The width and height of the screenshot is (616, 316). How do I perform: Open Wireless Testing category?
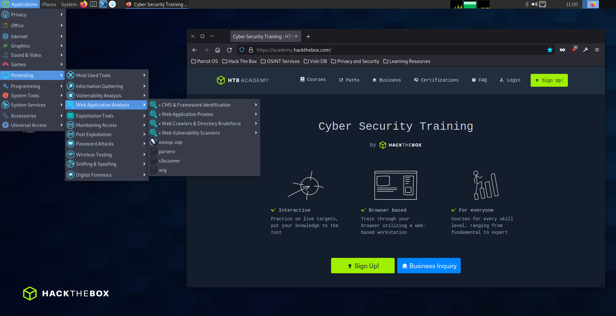pos(107,155)
